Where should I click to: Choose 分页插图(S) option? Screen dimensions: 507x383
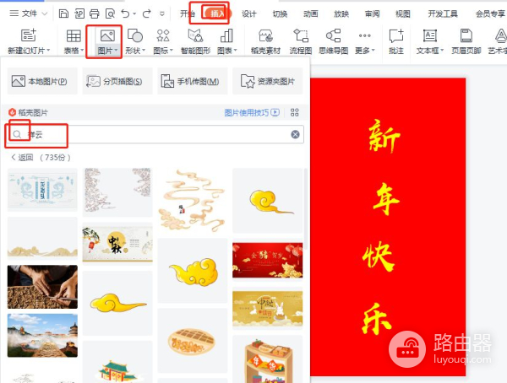pyautogui.click(x=117, y=81)
